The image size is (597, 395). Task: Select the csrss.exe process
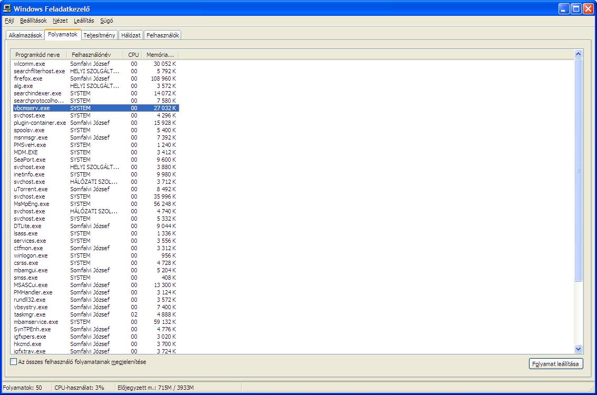pyautogui.click(x=95, y=263)
